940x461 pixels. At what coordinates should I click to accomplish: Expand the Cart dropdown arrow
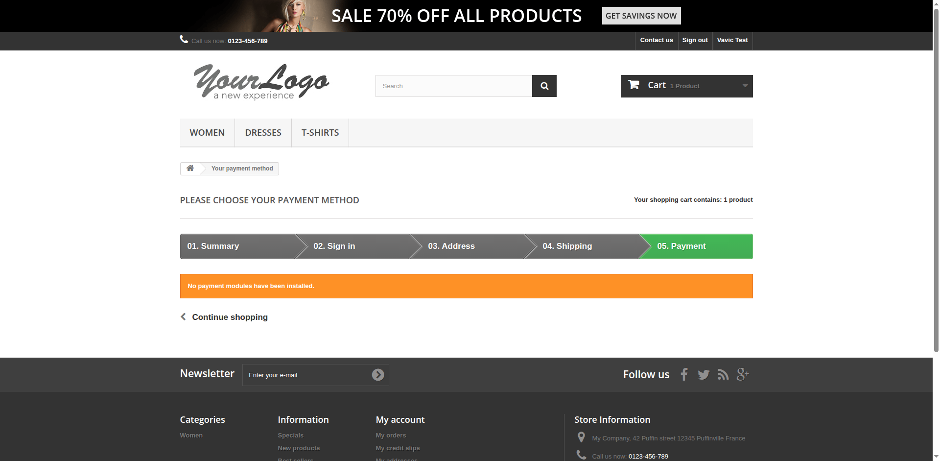coord(745,86)
